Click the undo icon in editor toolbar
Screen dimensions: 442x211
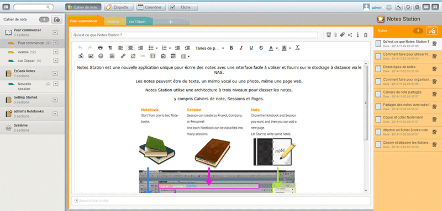[x=80, y=48]
